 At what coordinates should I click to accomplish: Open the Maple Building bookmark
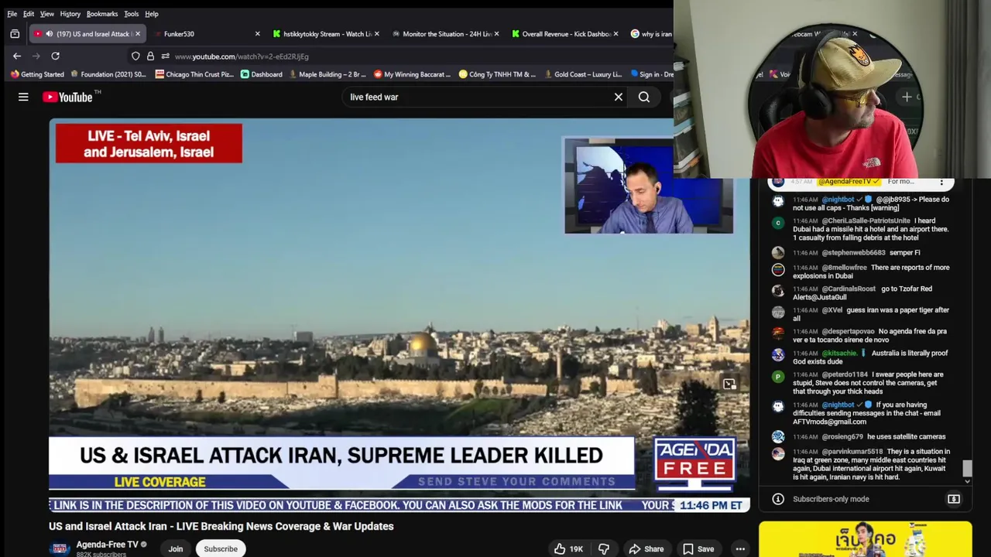tap(327, 74)
